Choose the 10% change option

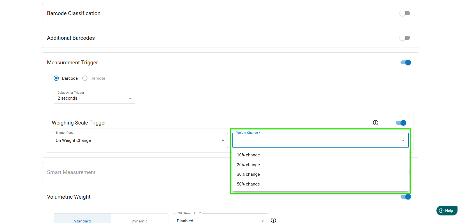pyautogui.click(x=320, y=155)
